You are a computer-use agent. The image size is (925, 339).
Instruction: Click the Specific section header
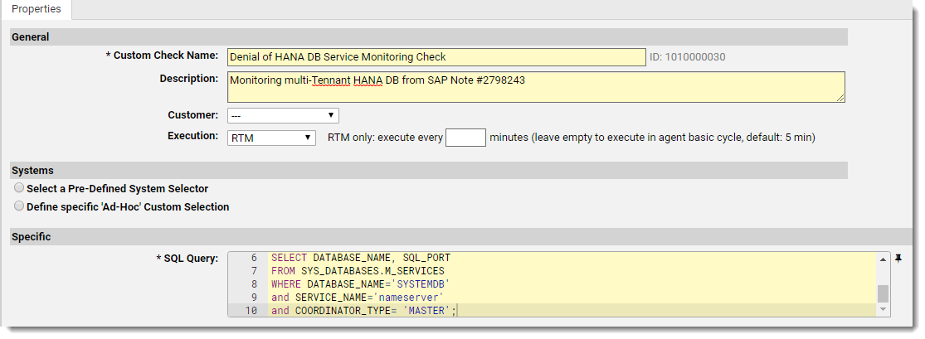click(461, 236)
